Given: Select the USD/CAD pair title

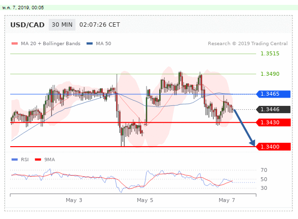Looking at the screenshot, I should [x=27, y=25].
